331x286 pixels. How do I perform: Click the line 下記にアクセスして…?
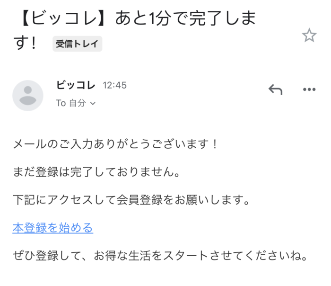131,200
